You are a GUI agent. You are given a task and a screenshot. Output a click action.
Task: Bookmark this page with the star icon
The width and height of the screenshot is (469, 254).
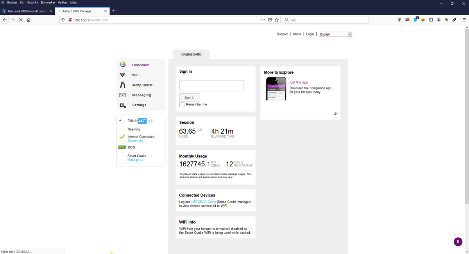tap(277, 20)
